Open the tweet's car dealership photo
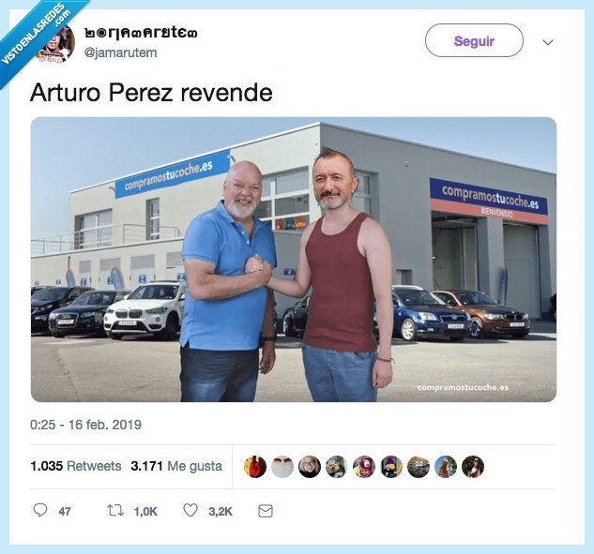The image size is (594, 554). pos(294,260)
